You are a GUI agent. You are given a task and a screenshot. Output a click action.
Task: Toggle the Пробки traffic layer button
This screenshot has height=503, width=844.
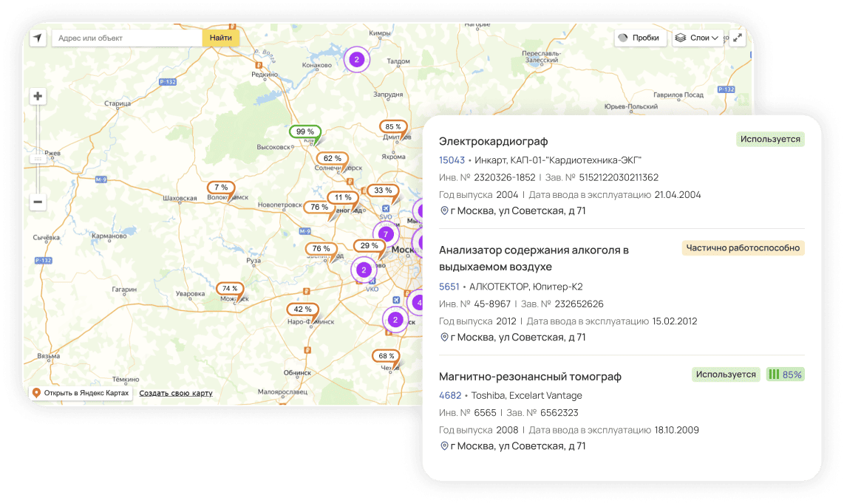[641, 38]
